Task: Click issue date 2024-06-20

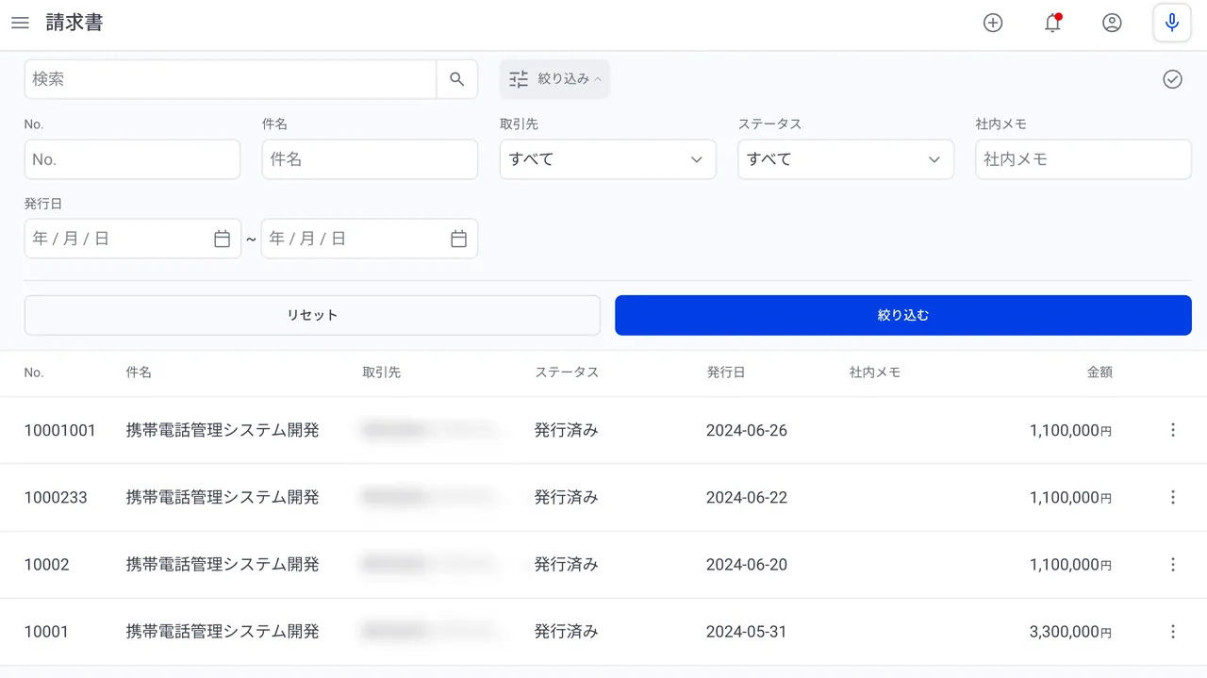Action: point(747,564)
